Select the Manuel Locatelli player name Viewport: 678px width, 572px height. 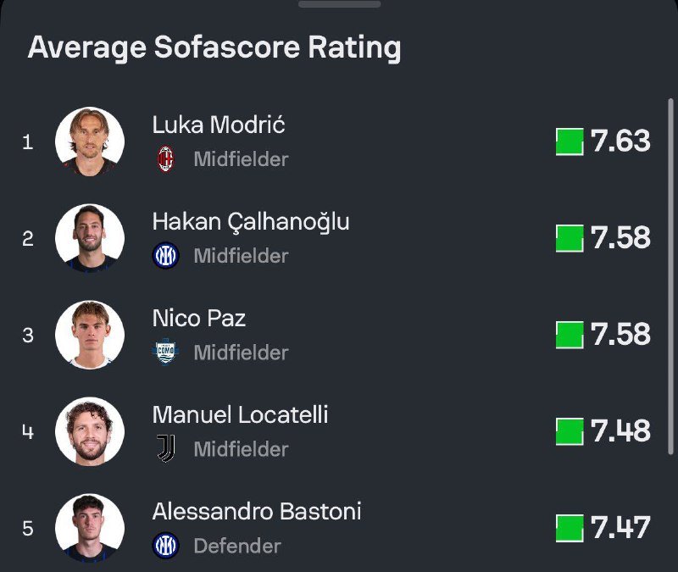coord(240,415)
